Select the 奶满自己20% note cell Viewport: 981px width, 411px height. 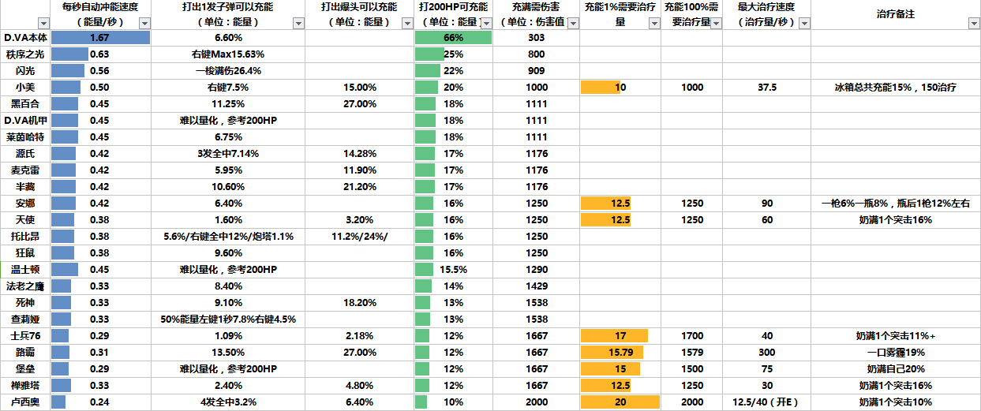[x=896, y=369]
